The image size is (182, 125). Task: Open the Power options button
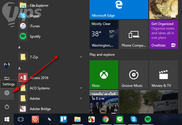point(7,107)
